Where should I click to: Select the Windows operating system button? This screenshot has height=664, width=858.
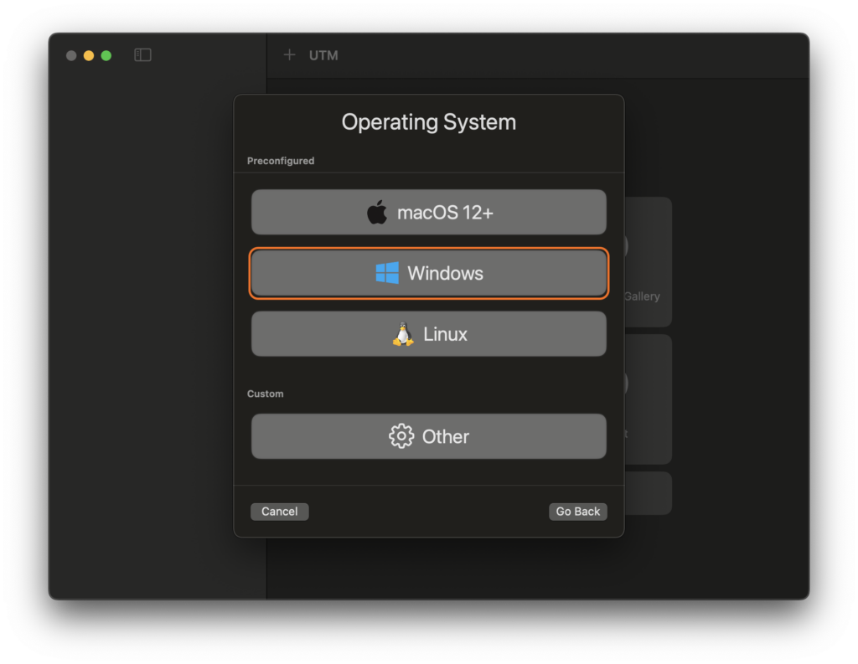(428, 273)
